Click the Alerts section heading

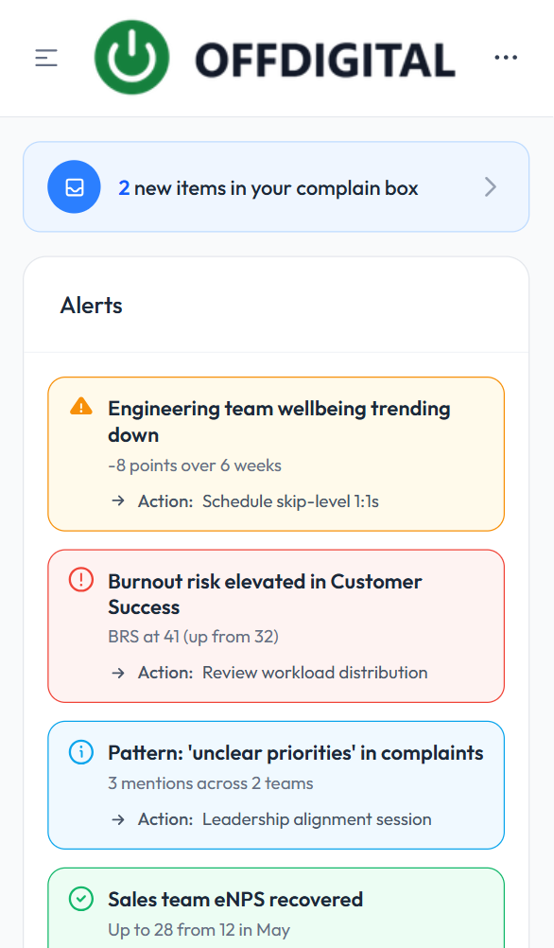click(92, 305)
